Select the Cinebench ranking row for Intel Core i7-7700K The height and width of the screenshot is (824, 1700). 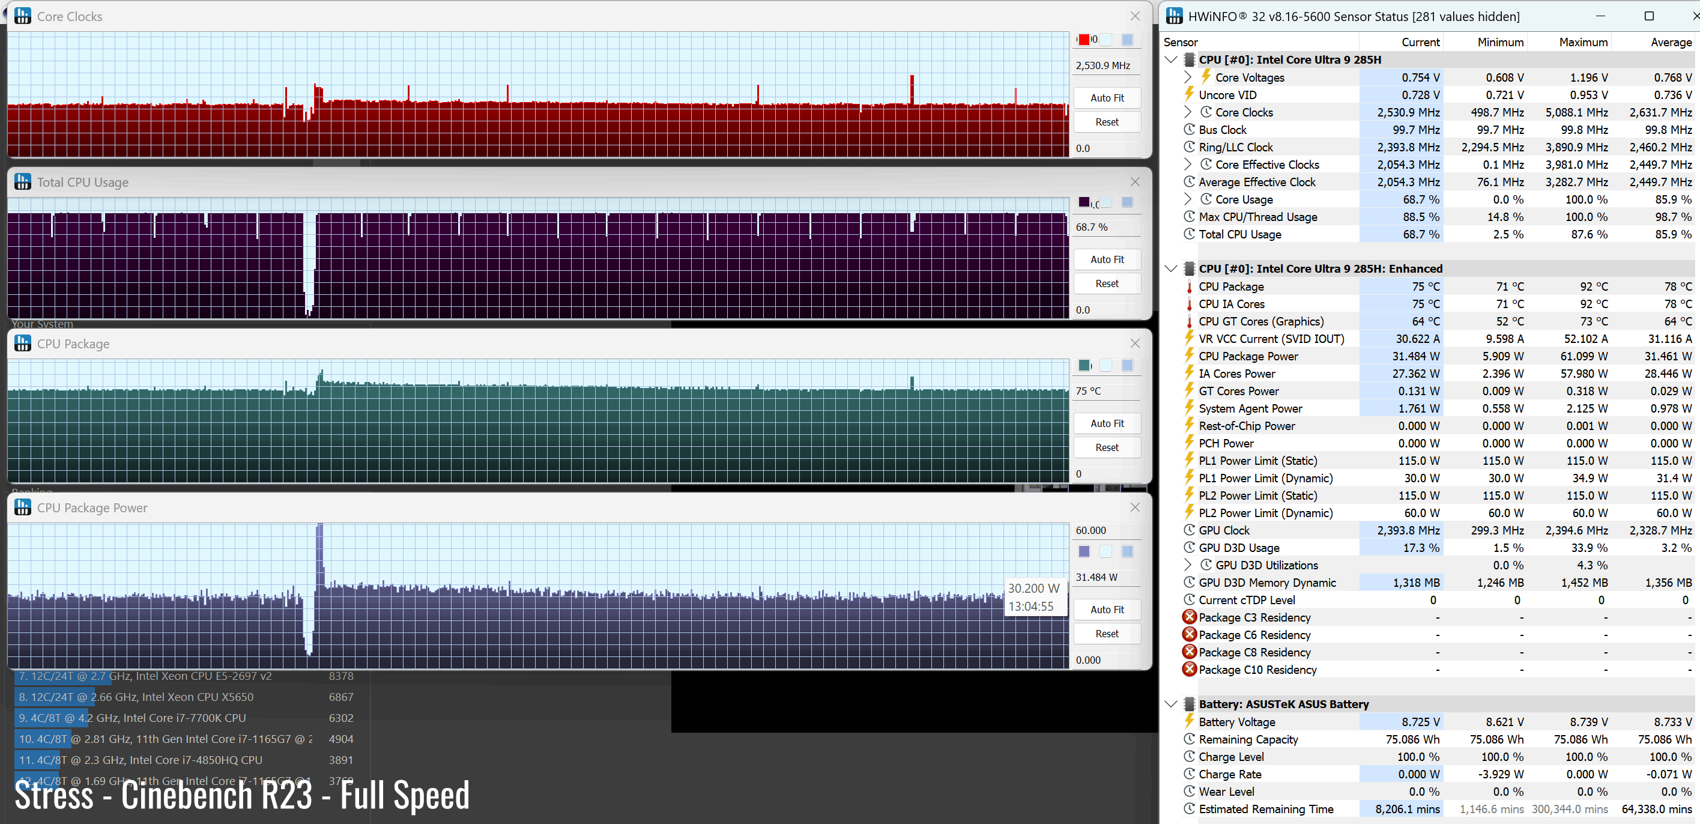click(187, 718)
